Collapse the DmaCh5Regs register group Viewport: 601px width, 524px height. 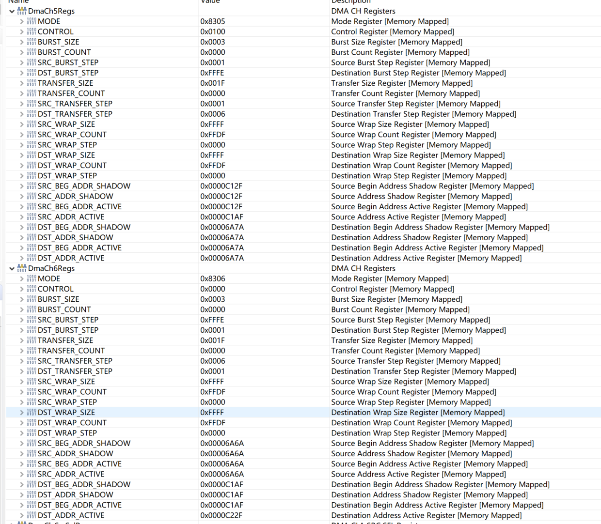12,11
